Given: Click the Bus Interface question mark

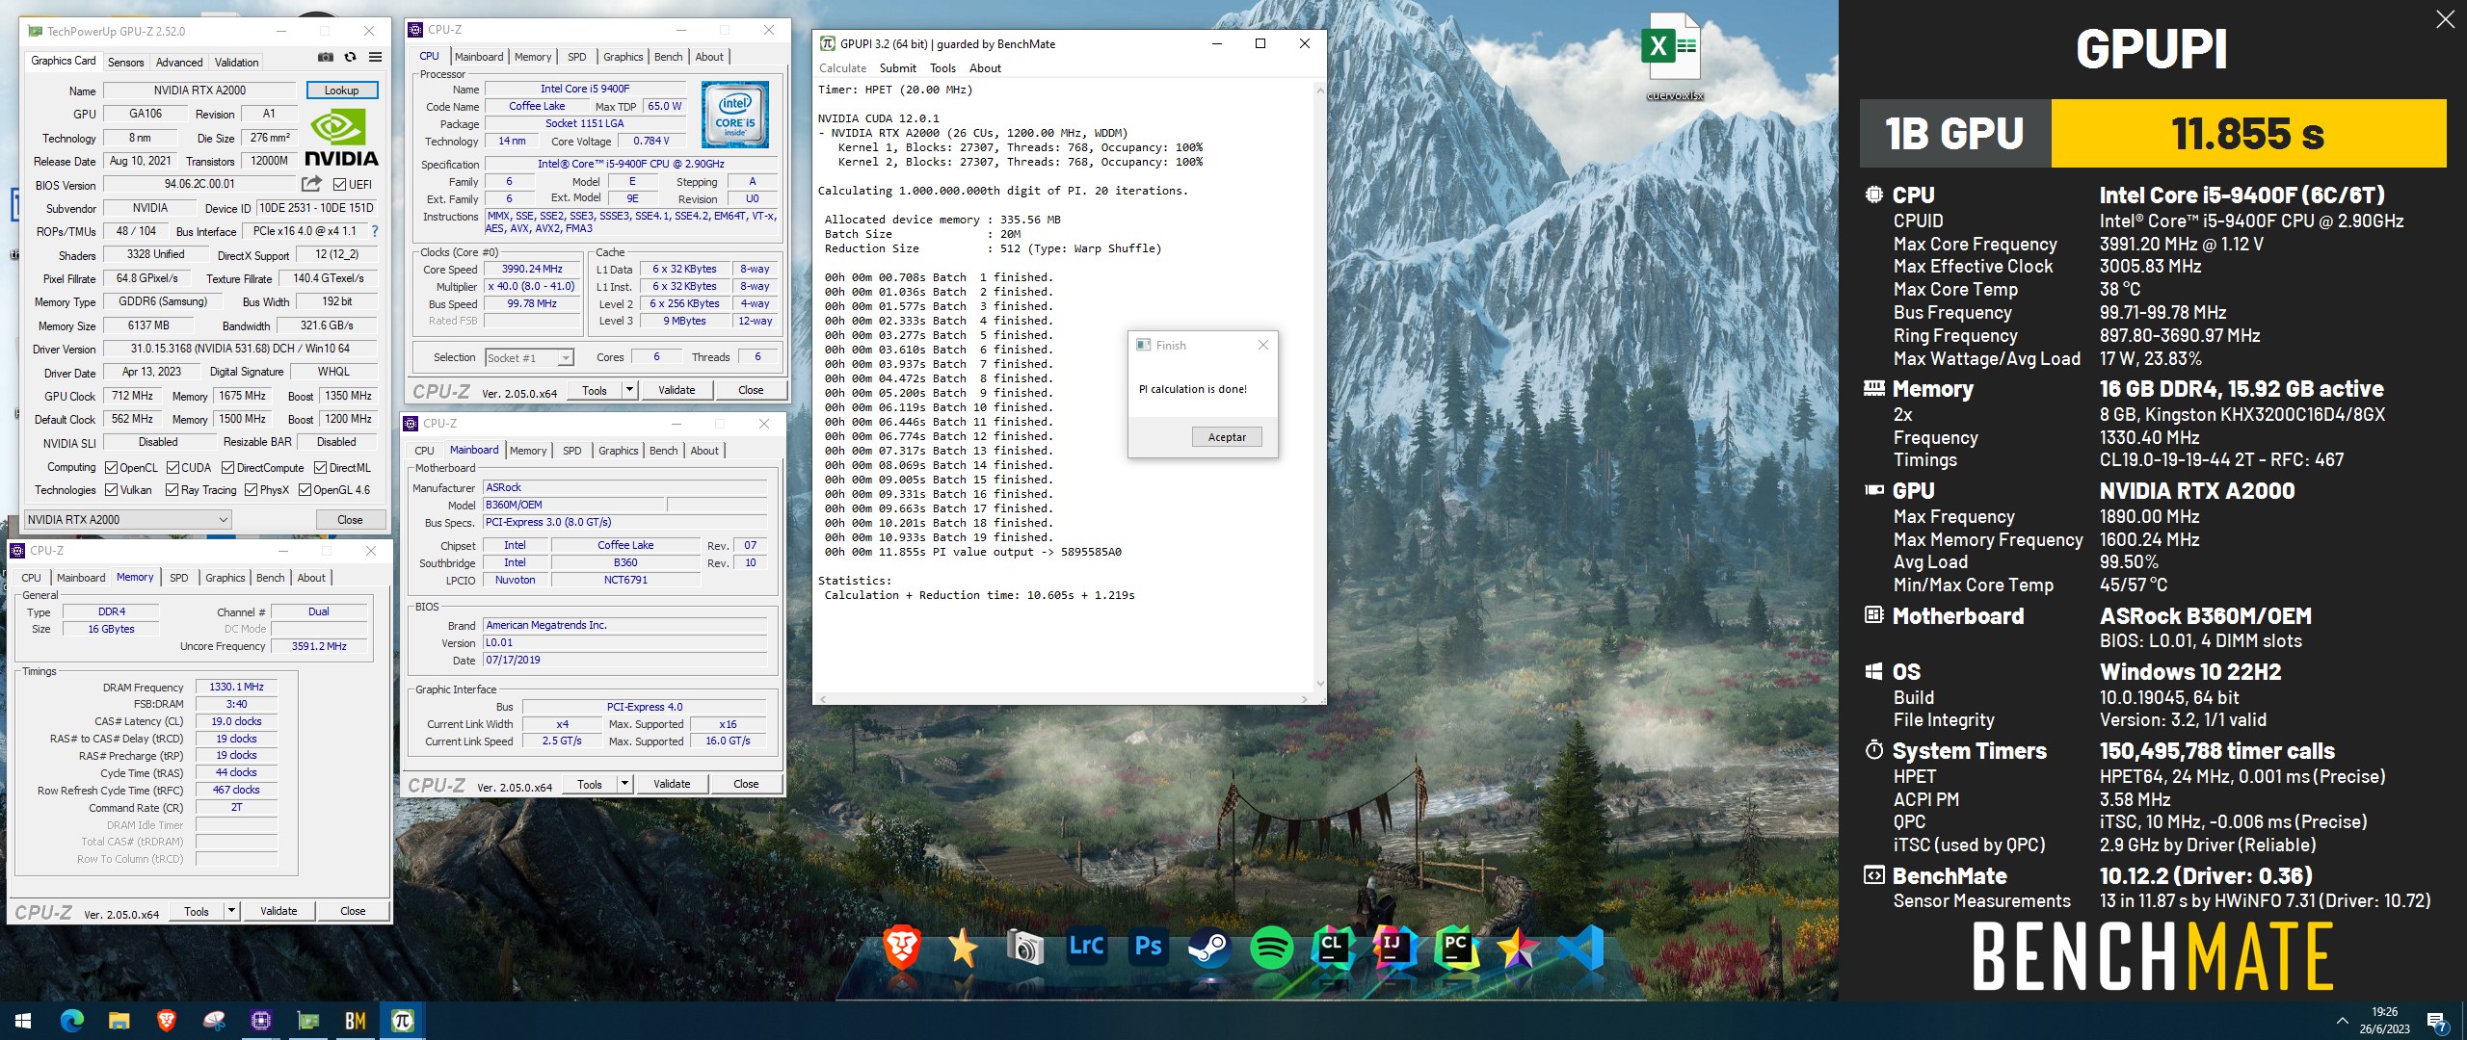Looking at the screenshot, I should point(375,231).
